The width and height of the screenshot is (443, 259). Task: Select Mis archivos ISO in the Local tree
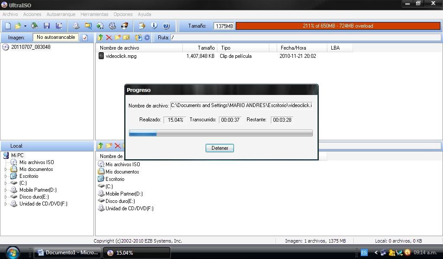[x=36, y=162]
